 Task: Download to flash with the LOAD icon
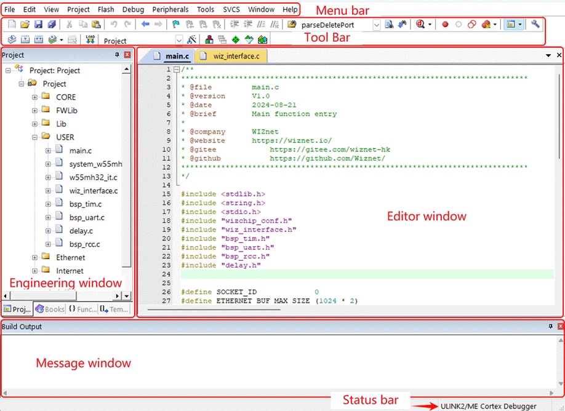click(90, 39)
